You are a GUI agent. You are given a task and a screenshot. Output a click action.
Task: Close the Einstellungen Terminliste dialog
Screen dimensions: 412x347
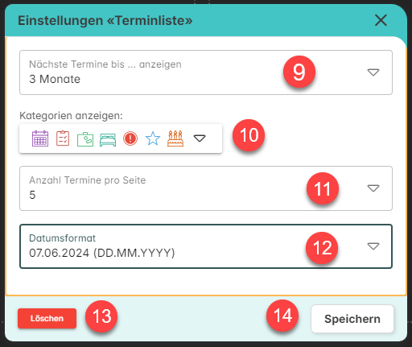(x=381, y=20)
